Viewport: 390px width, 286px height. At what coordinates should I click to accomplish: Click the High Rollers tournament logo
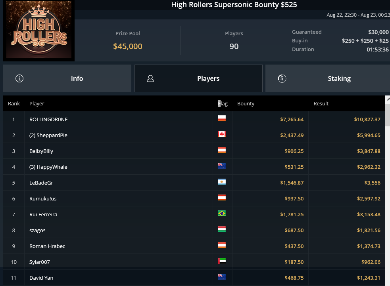(x=39, y=30)
